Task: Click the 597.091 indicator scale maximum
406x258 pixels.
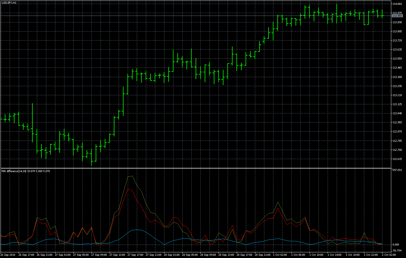Action: [397, 170]
